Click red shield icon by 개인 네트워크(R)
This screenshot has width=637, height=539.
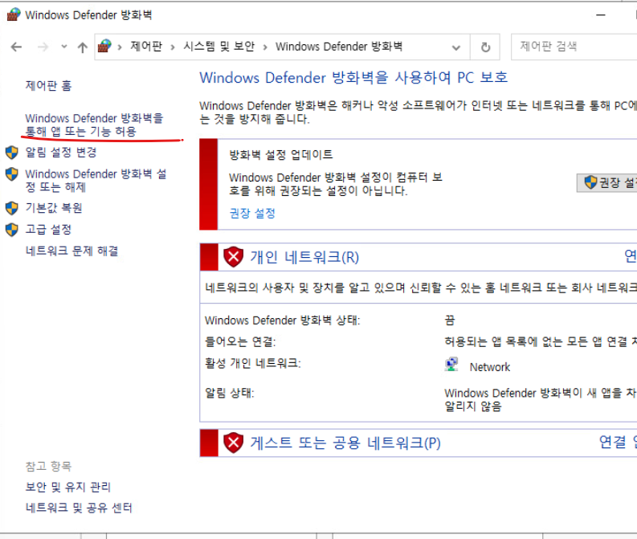[x=234, y=257]
